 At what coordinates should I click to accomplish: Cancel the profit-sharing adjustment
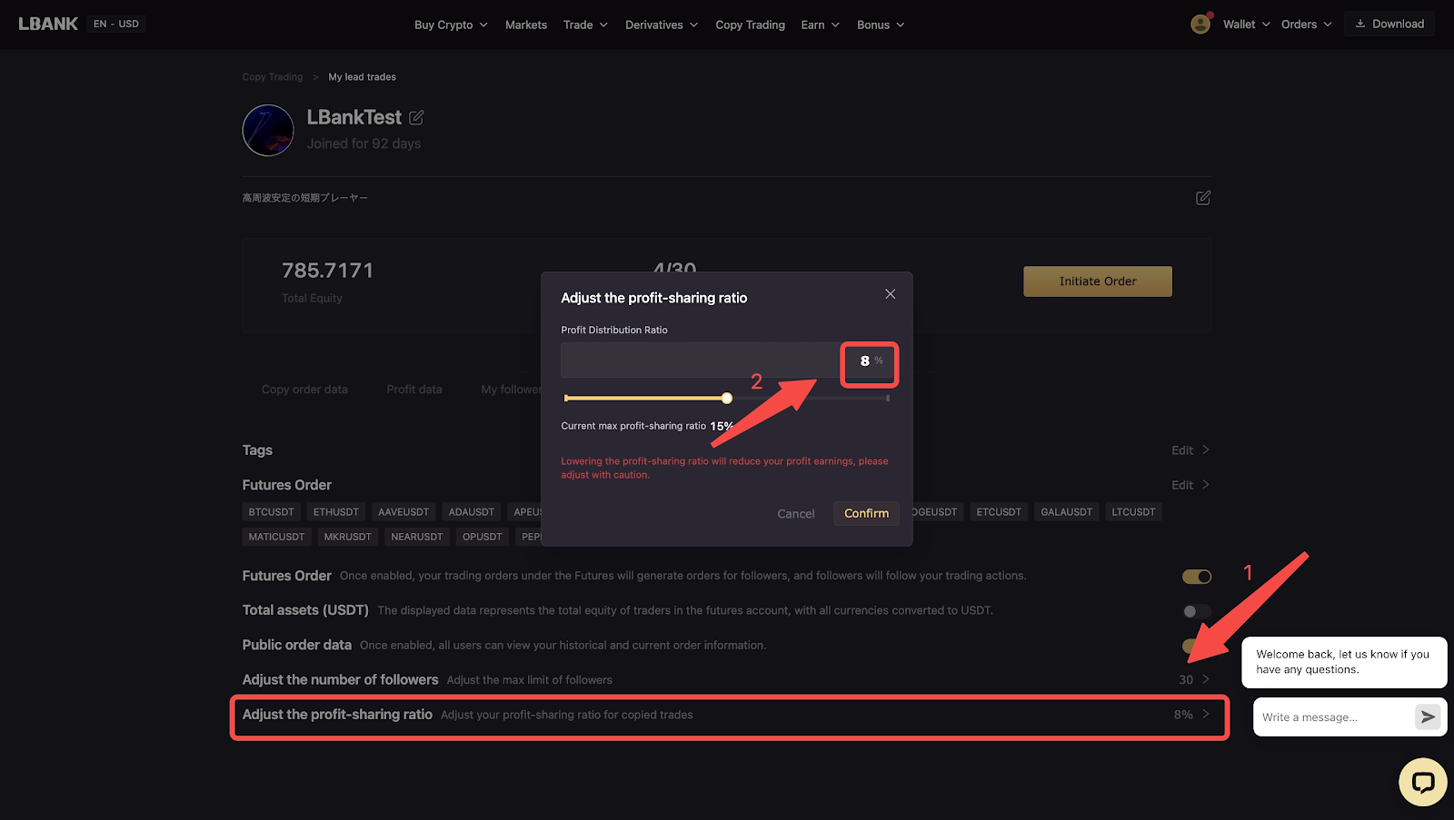(x=795, y=514)
